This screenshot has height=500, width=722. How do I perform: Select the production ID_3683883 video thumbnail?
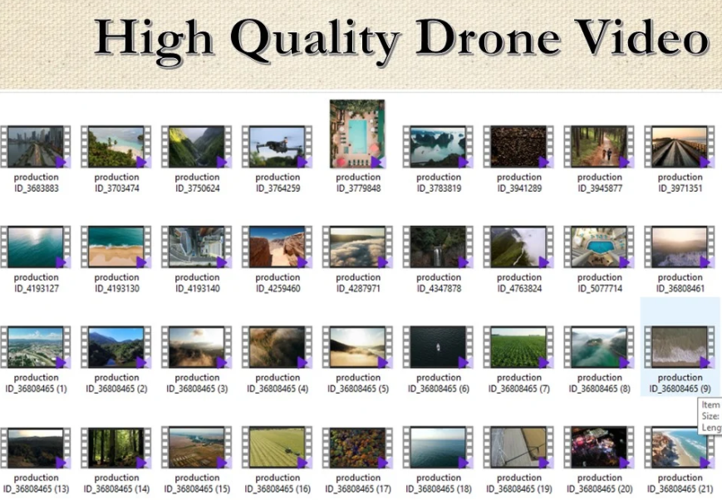tap(35, 150)
